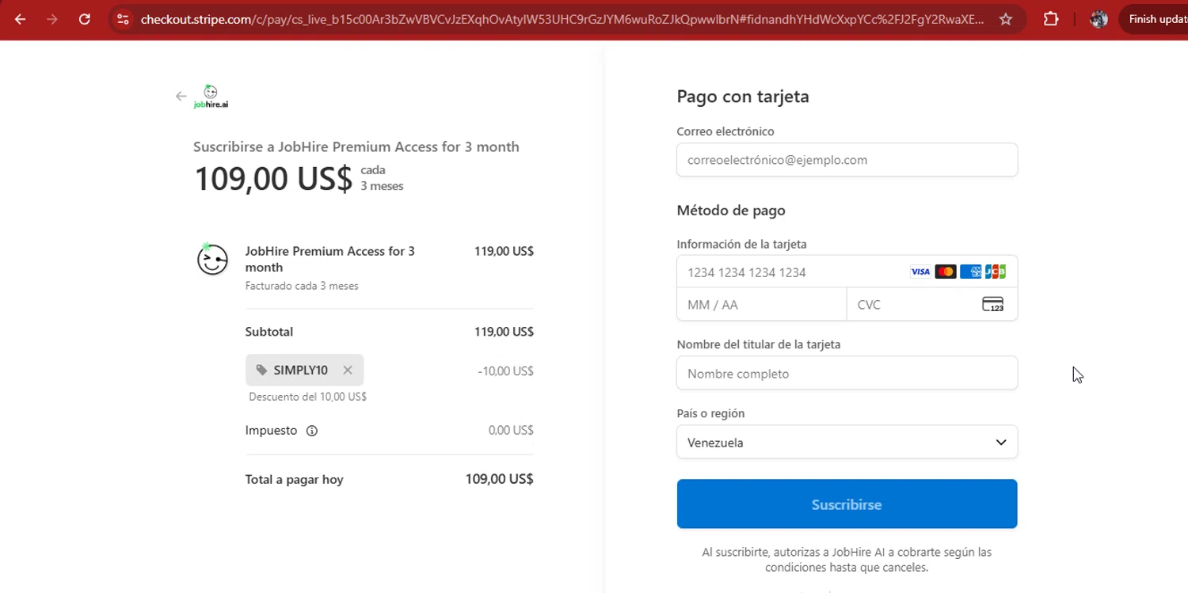The image size is (1188, 593).
Task: Click the browser back arrow
Action: (x=21, y=19)
